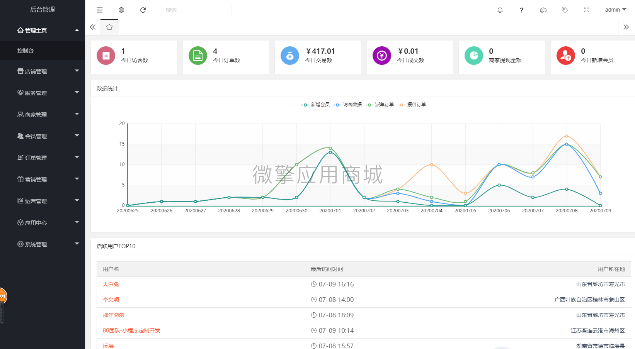Click the 20200708 peak point on 报价订单 line

(x=567, y=136)
